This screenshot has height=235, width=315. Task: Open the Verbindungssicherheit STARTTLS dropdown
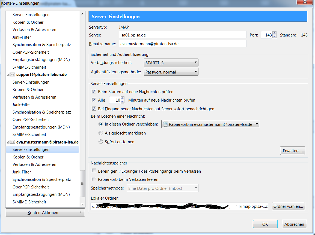pos(171,63)
